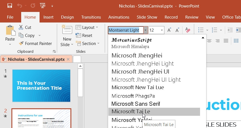Switch to the View tab

pos(210,17)
